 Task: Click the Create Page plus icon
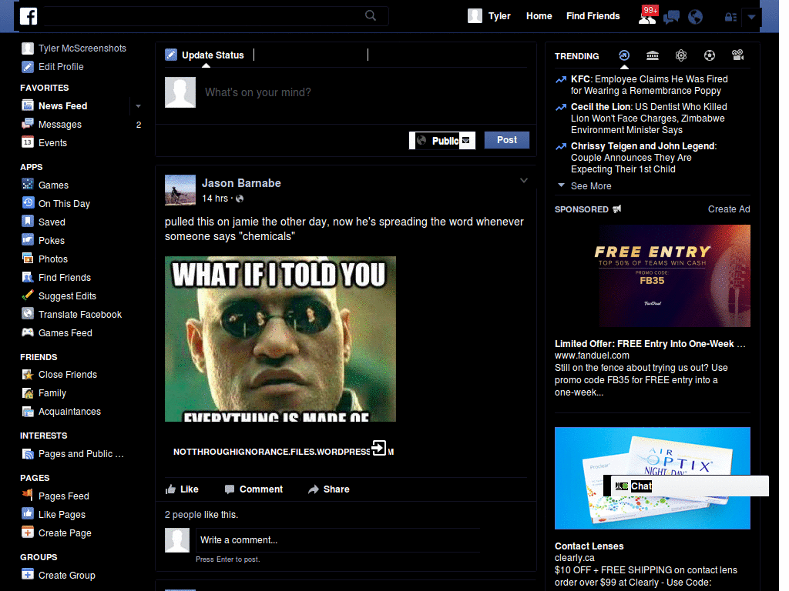point(28,533)
